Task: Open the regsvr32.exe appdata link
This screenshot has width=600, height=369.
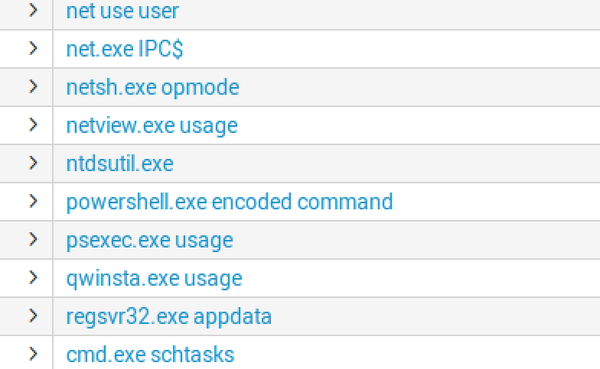Action: point(168,316)
